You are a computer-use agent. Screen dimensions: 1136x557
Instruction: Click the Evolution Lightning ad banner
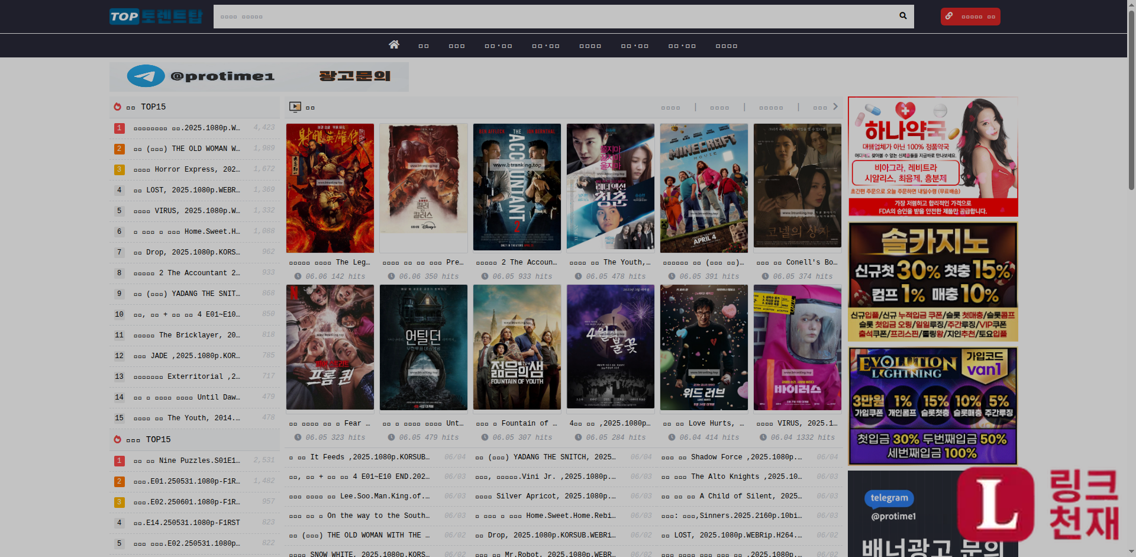(933, 406)
